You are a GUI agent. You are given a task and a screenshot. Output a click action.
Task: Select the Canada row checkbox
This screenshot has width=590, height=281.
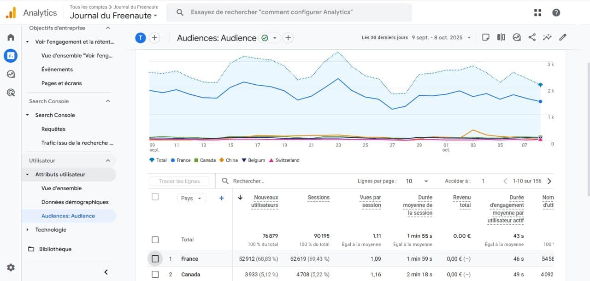pyautogui.click(x=155, y=275)
